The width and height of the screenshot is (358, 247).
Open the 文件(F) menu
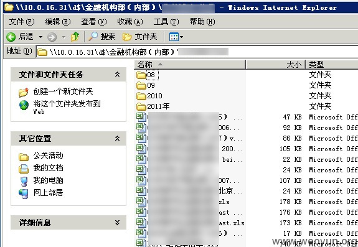22,22
